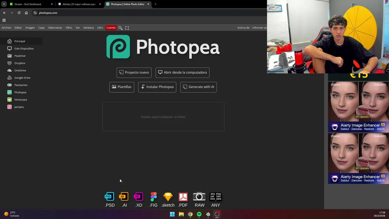Open the Capa menu
The height and width of the screenshot is (219, 389).
pyautogui.click(x=41, y=28)
